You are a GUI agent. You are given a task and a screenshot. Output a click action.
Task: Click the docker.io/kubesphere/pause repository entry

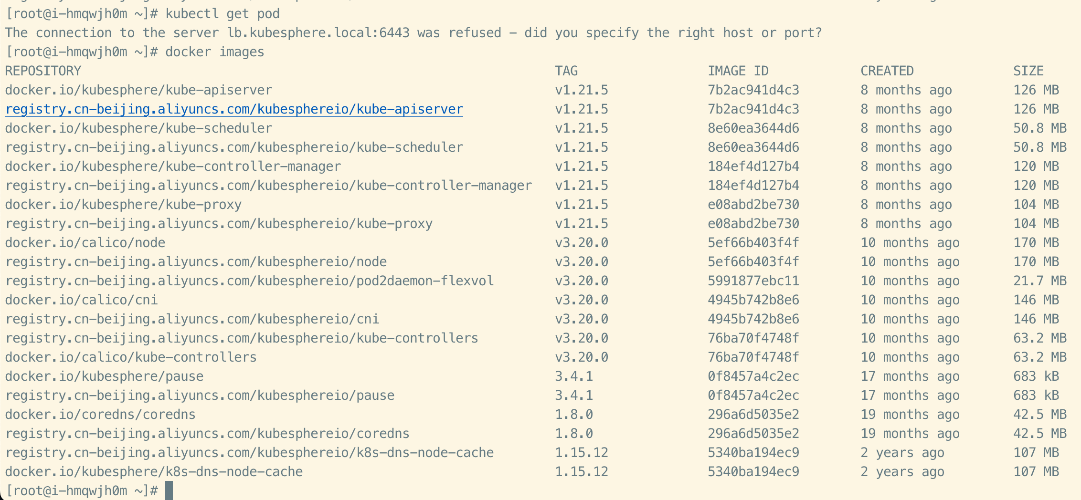coord(104,376)
